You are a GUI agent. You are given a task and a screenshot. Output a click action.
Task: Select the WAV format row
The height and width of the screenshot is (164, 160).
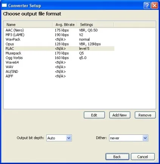(60, 67)
